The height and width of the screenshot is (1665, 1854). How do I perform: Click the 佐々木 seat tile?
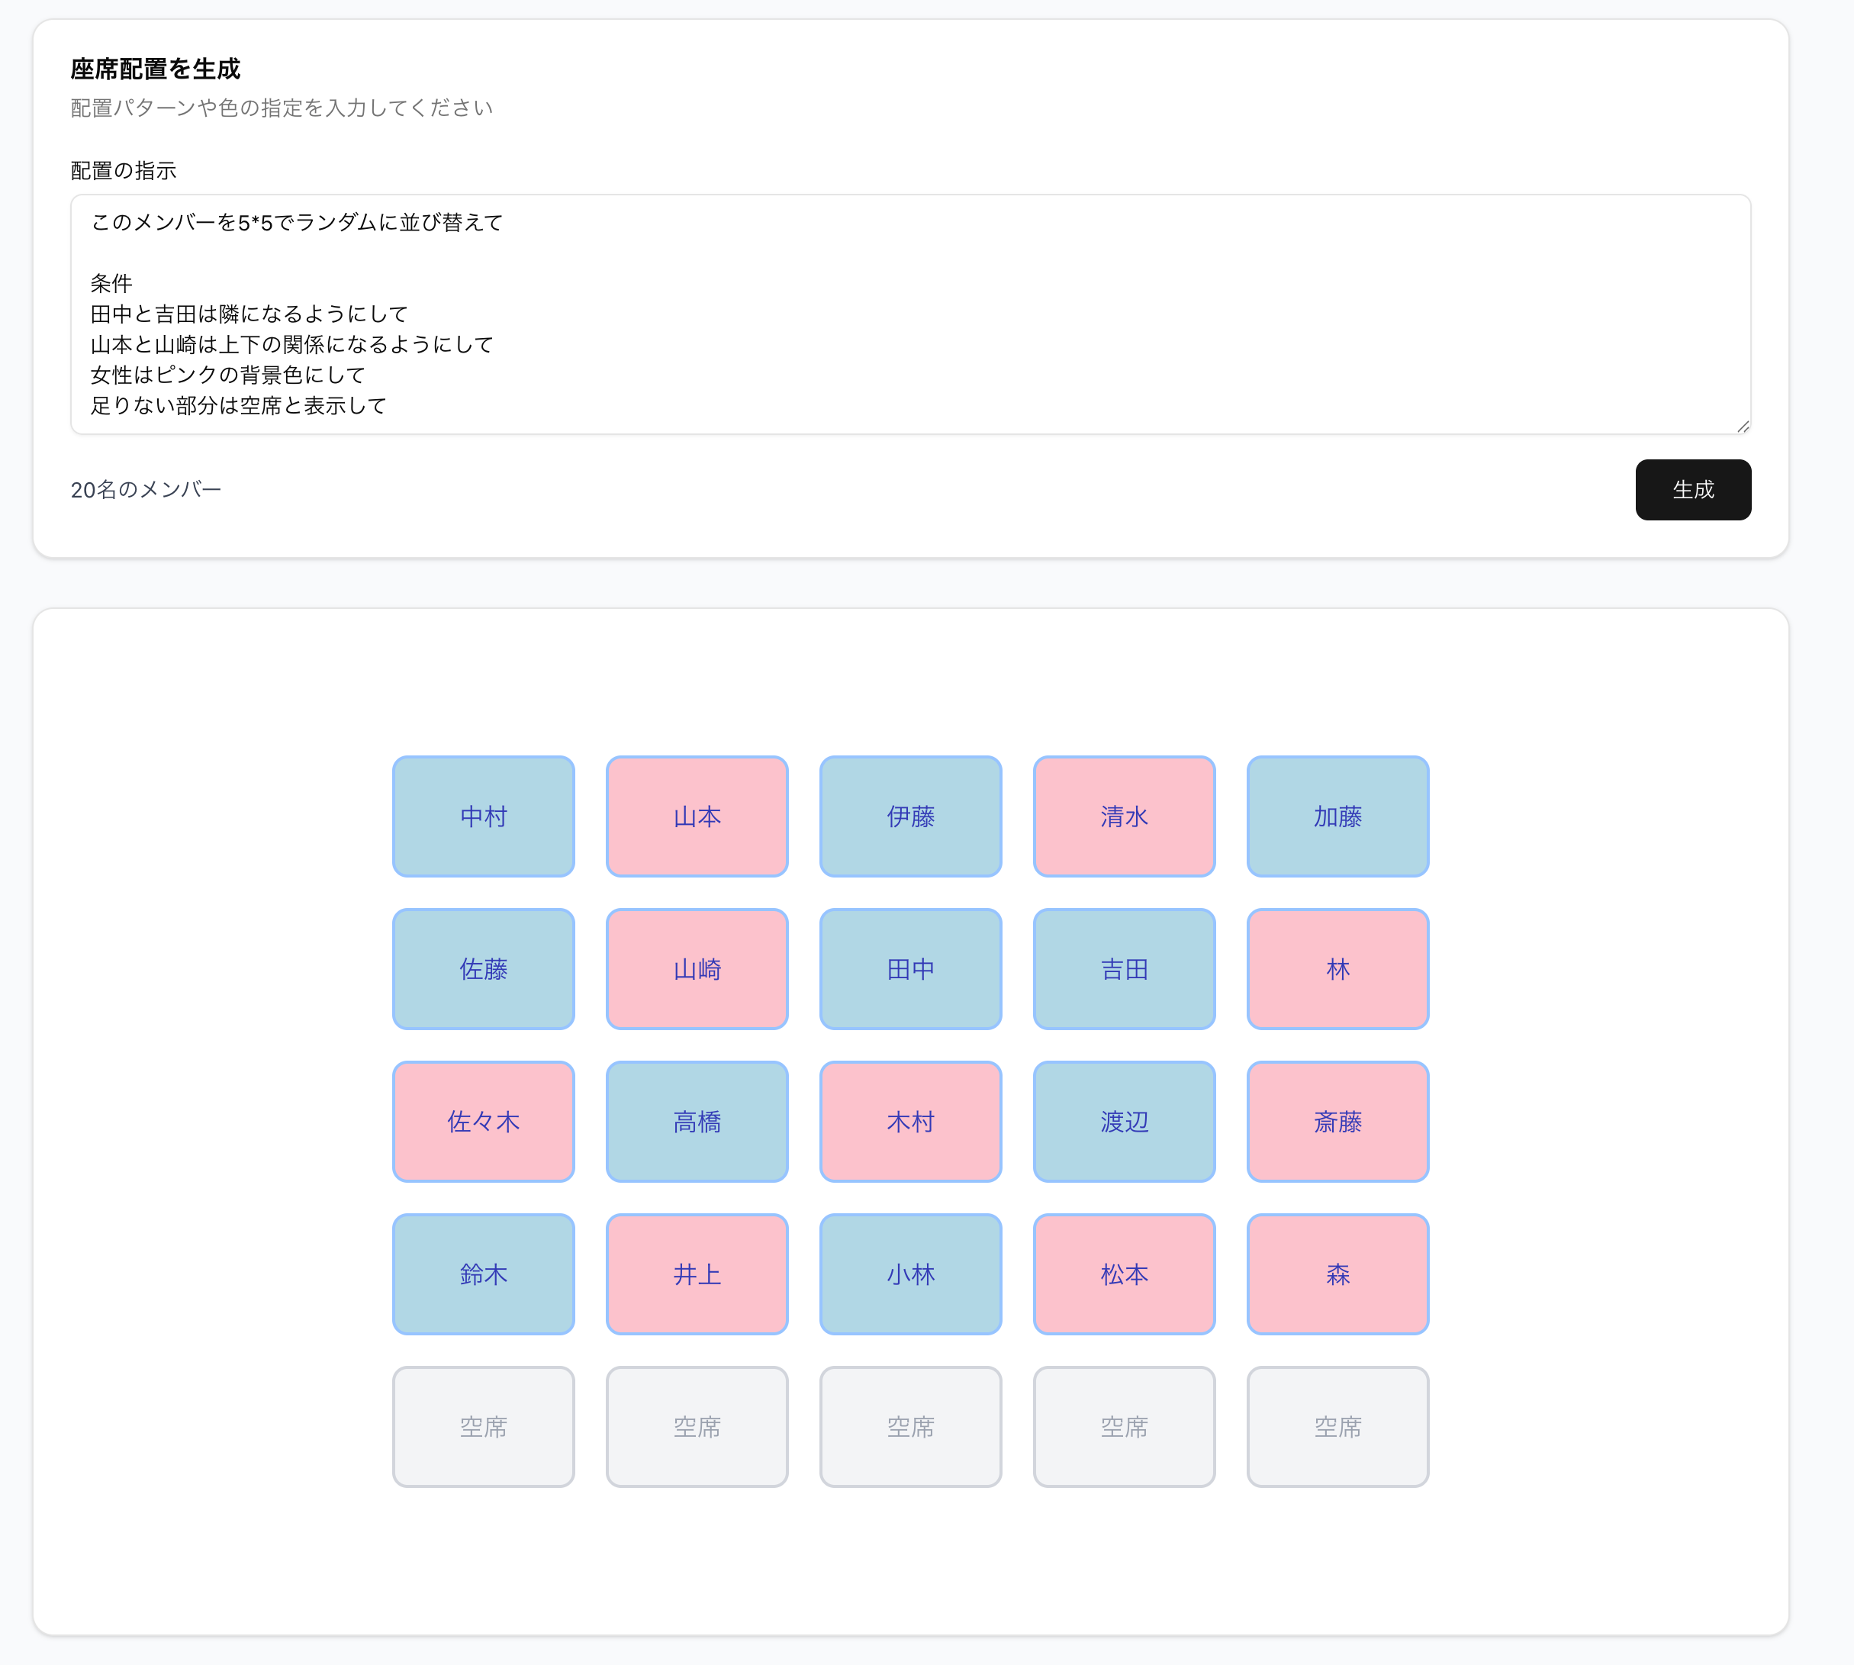tap(483, 1122)
